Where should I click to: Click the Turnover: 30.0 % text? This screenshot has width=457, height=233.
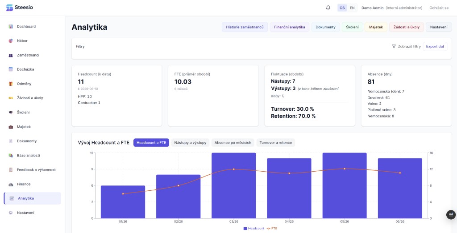[x=292, y=109]
